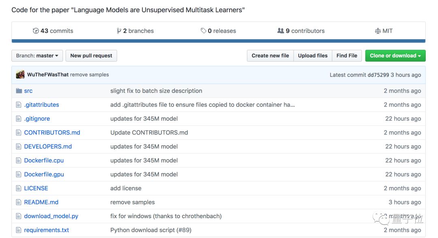
Task: Open latest commit hash dd75299
Action: tap(378, 75)
